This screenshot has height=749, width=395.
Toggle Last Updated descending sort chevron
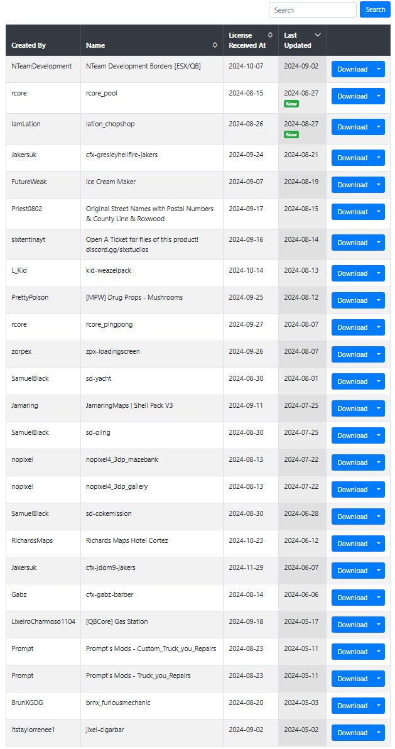pyautogui.click(x=318, y=35)
